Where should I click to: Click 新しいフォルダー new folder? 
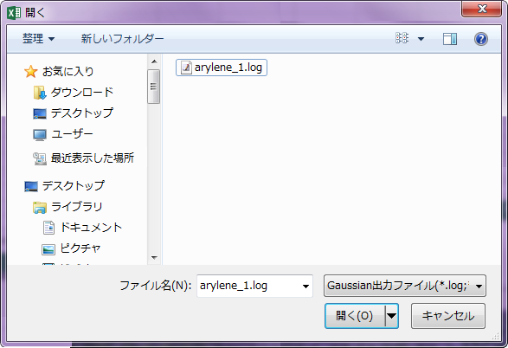click(122, 39)
